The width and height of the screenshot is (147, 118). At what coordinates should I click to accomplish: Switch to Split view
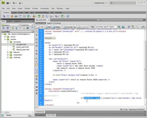click(x=48, y=27)
